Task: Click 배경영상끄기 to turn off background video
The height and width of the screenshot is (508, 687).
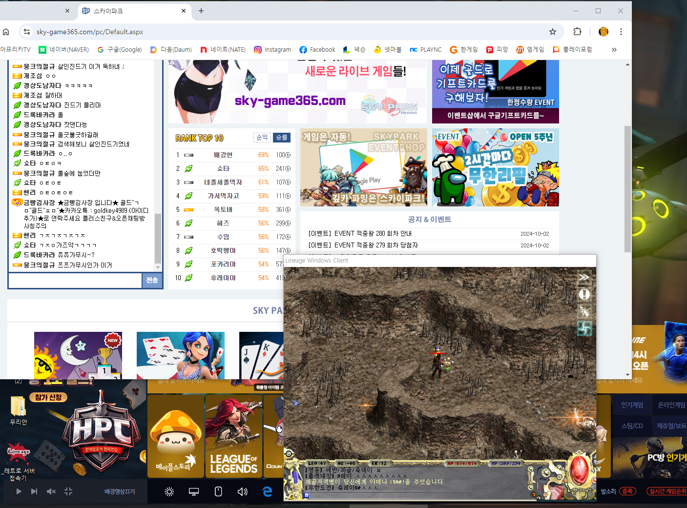Action: 120,491
